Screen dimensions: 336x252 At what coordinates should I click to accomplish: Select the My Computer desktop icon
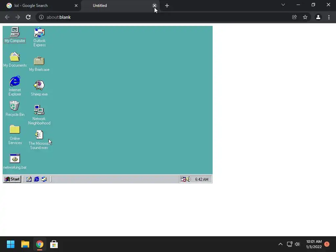(15, 35)
